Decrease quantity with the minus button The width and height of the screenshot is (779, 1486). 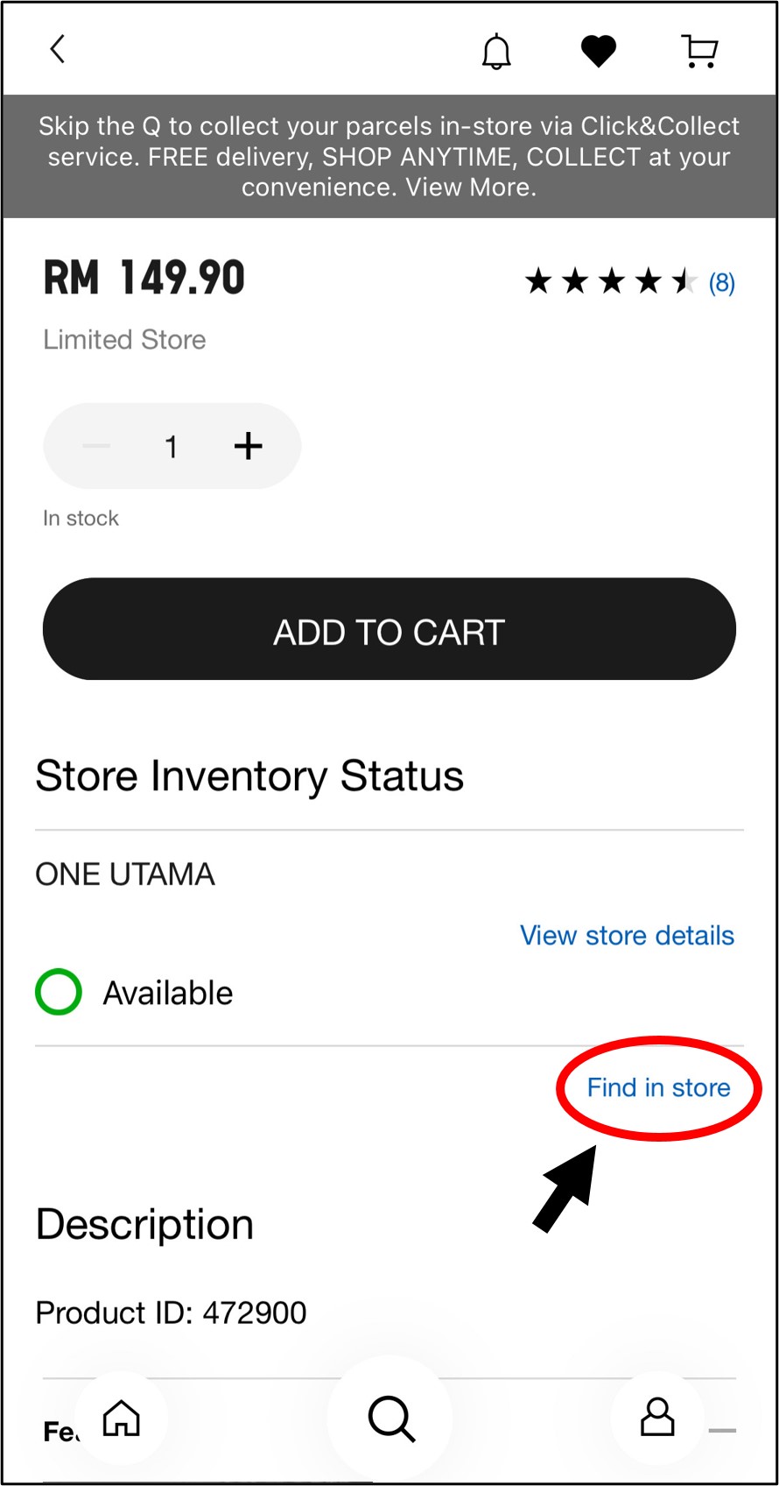(x=96, y=446)
